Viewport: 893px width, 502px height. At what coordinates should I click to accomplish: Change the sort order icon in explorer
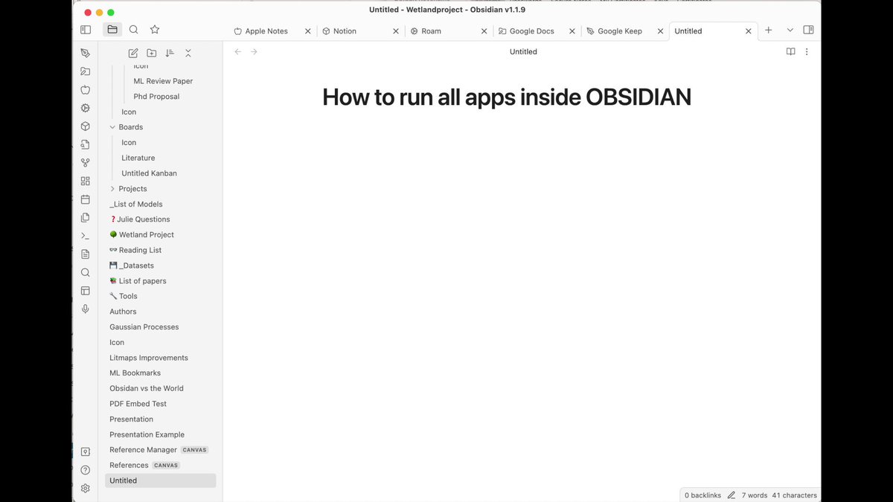pos(170,53)
